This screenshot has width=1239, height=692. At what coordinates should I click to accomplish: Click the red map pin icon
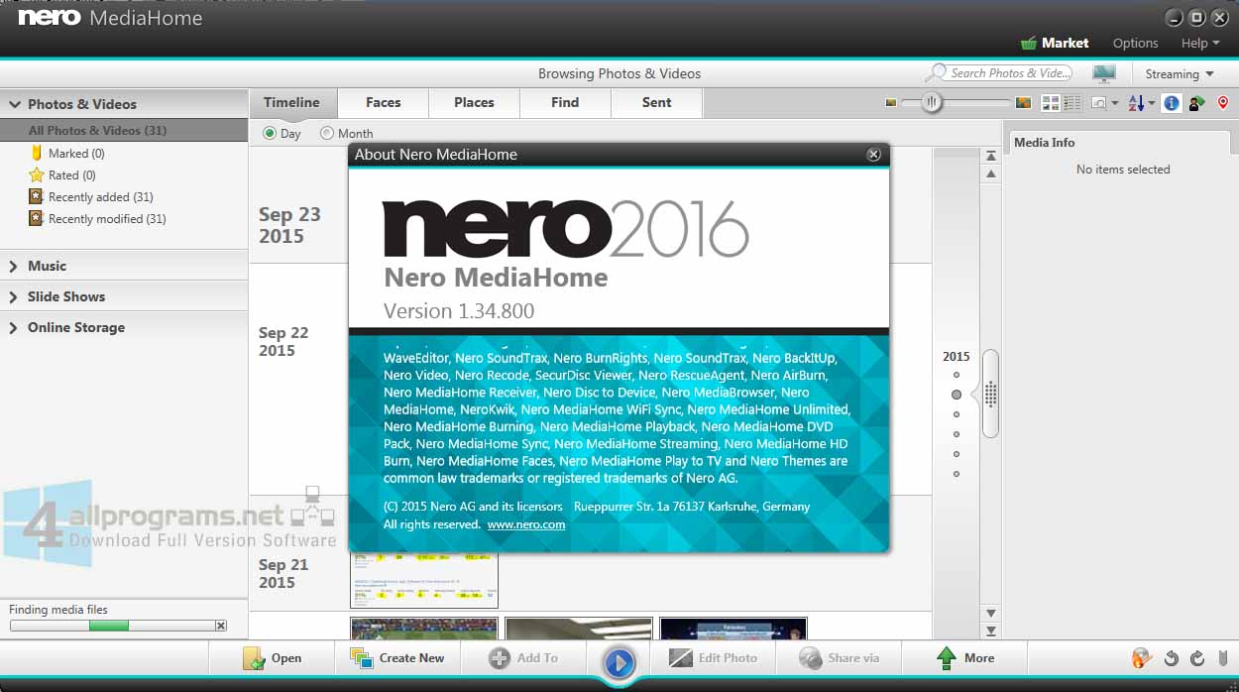(1223, 103)
